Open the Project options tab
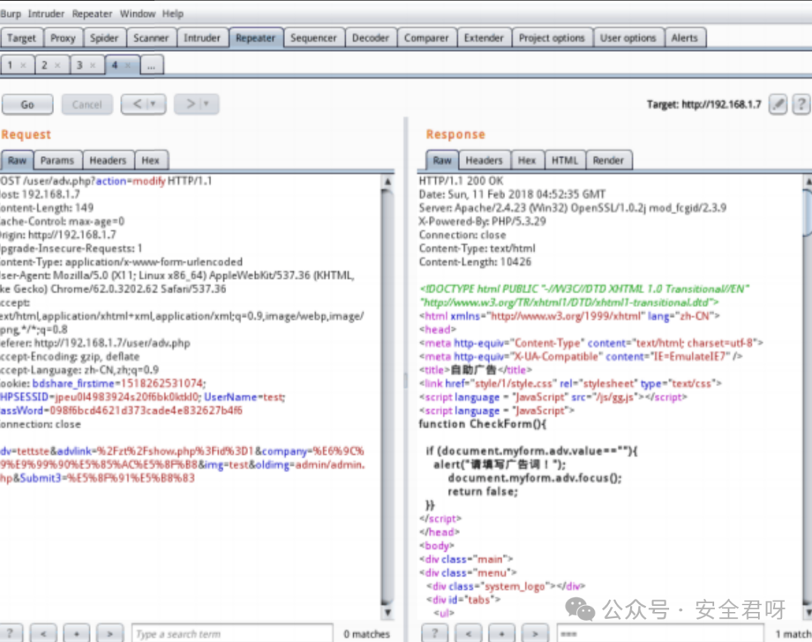The width and height of the screenshot is (812, 642). tap(552, 38)
